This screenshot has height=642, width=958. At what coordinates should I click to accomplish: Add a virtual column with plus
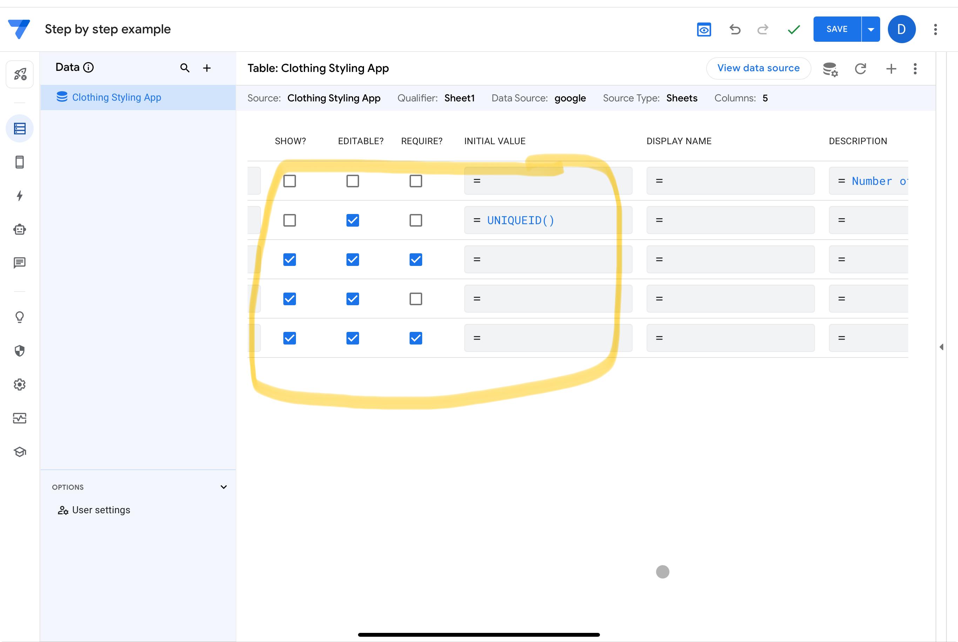click(891, 69)
